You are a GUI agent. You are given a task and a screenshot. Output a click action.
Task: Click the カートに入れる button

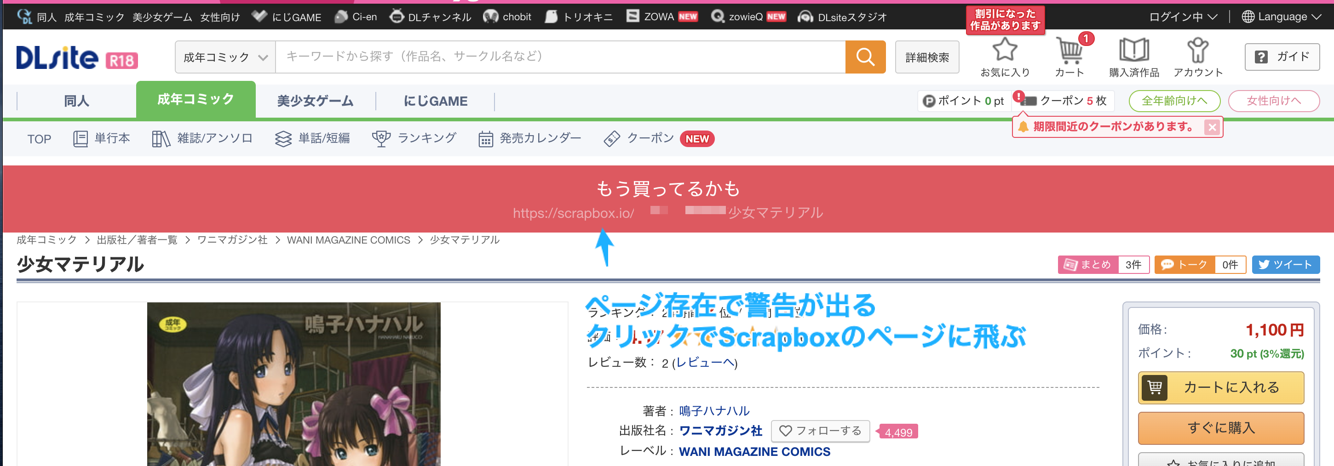(1220, 387)
